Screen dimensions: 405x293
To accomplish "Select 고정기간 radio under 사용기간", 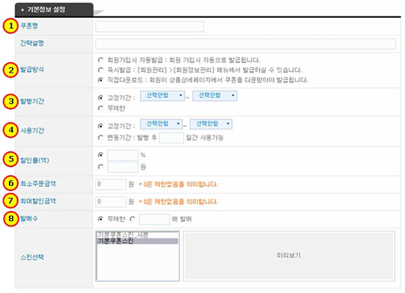I will coord(100,126).
